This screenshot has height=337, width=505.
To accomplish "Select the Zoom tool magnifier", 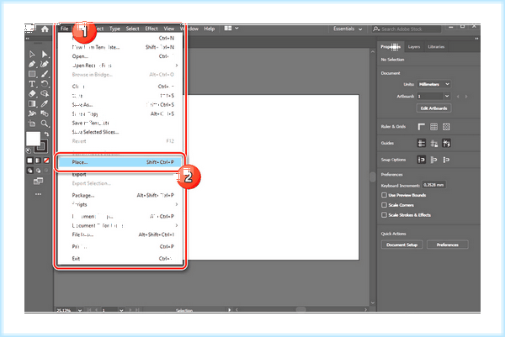I will [45, 124].
